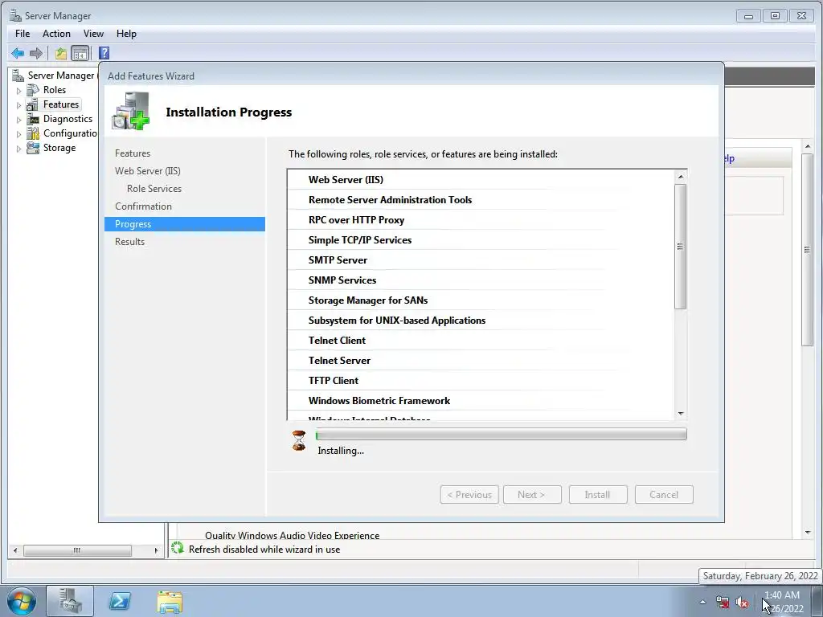Expand the Diagnostics tree node

click(19, 120)
